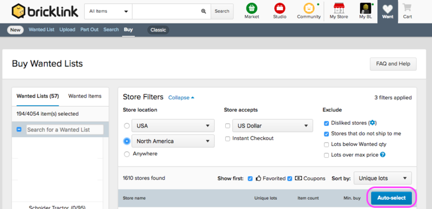Click the Unique lots column header
The width and height of the screenshot is (432, 209).
(x=266, y=198)
